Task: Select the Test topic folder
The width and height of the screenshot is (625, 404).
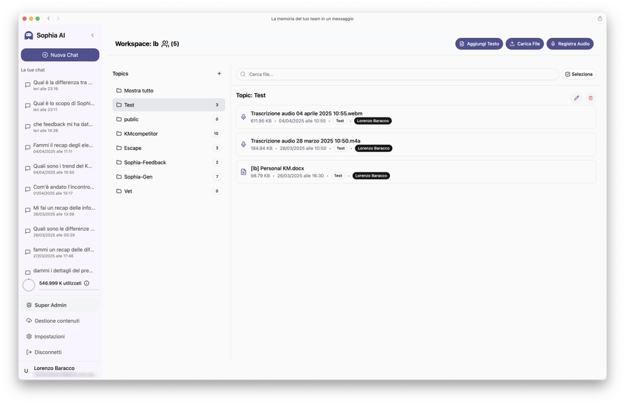Action: [168, 105]
